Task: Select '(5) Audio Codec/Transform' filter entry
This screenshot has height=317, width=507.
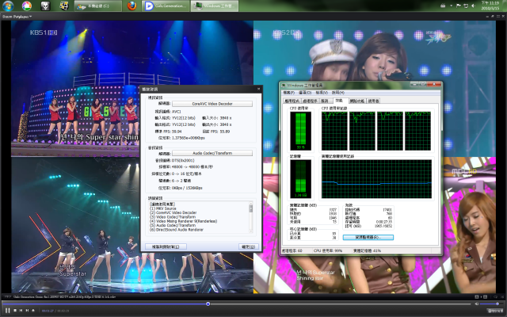Action: coord(173,225)
